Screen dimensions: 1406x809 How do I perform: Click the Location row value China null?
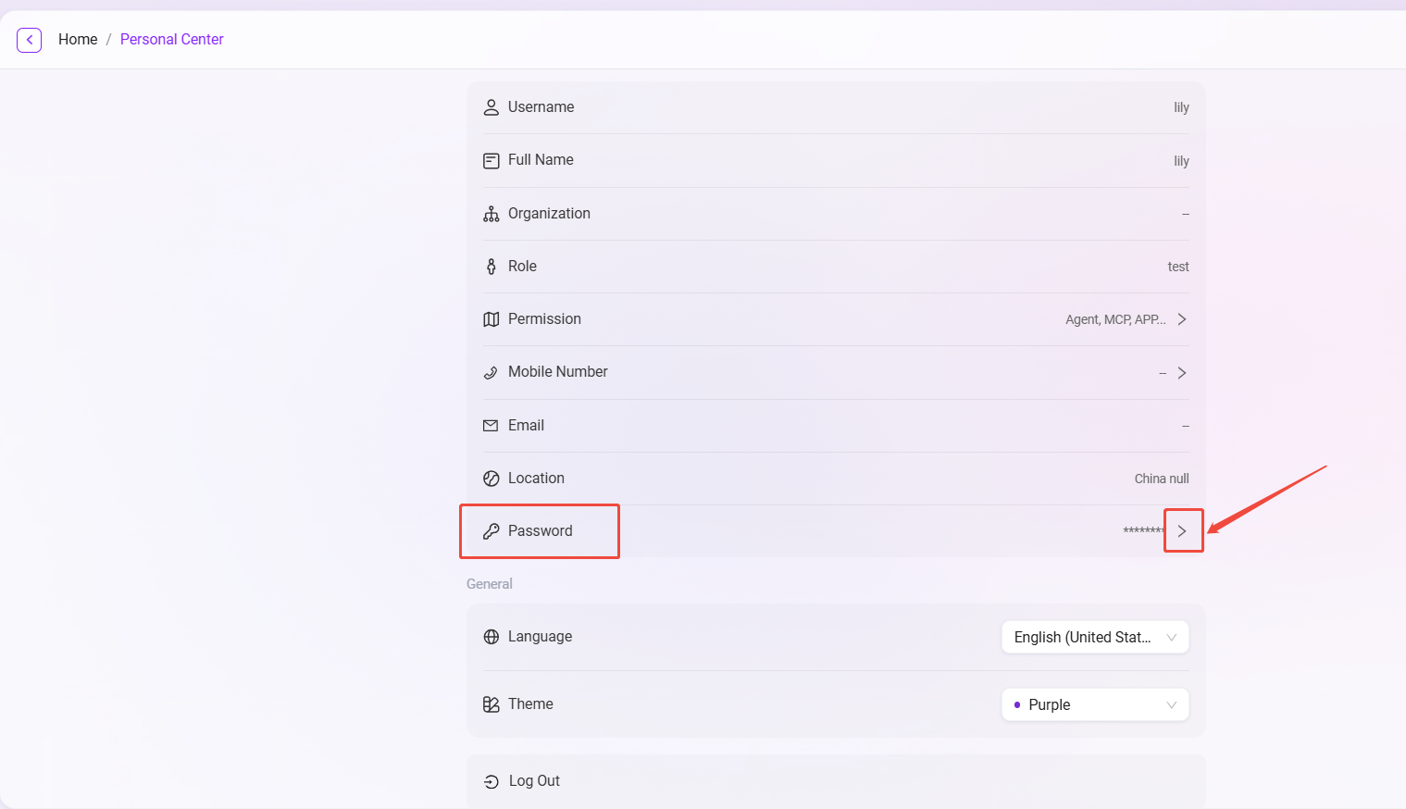[1161, 479]
